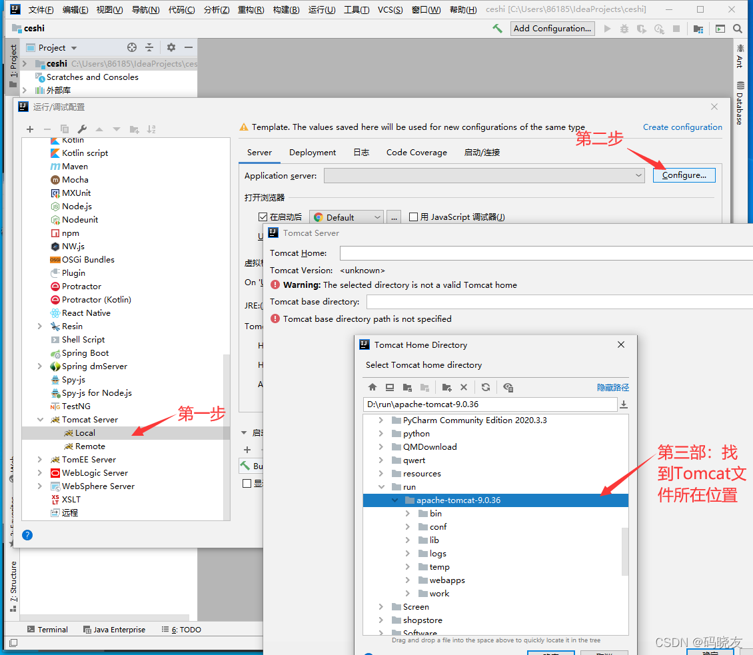
Task: Open the Project panel settings gear
Action: 171,47
